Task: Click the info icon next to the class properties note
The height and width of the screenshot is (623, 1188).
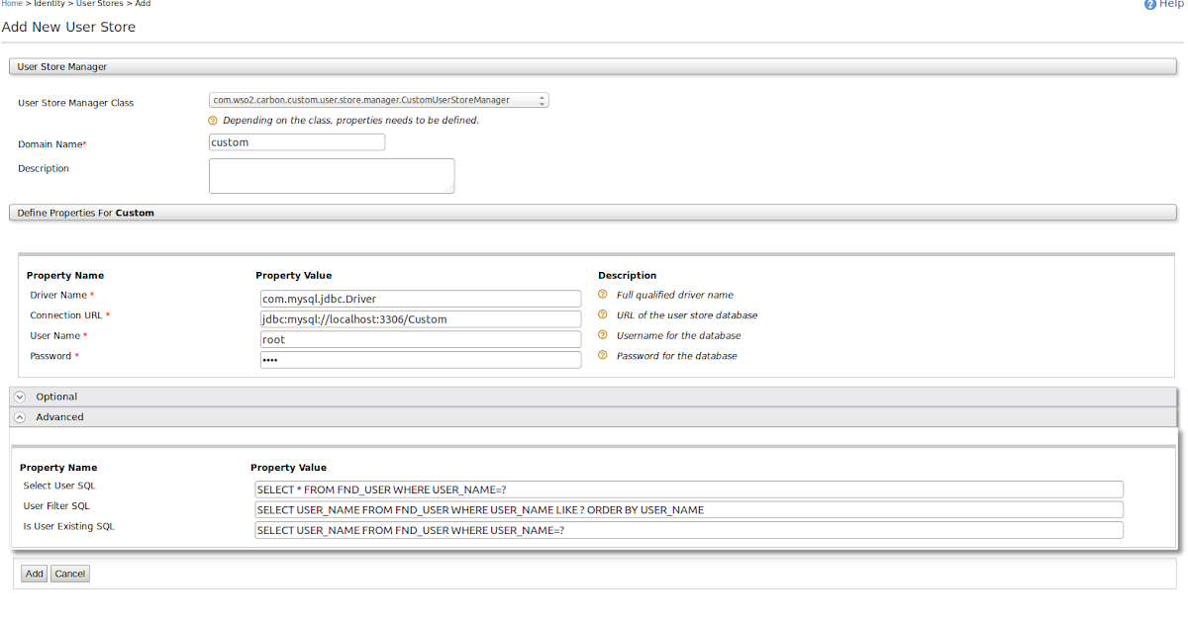Action: [212, 120]
